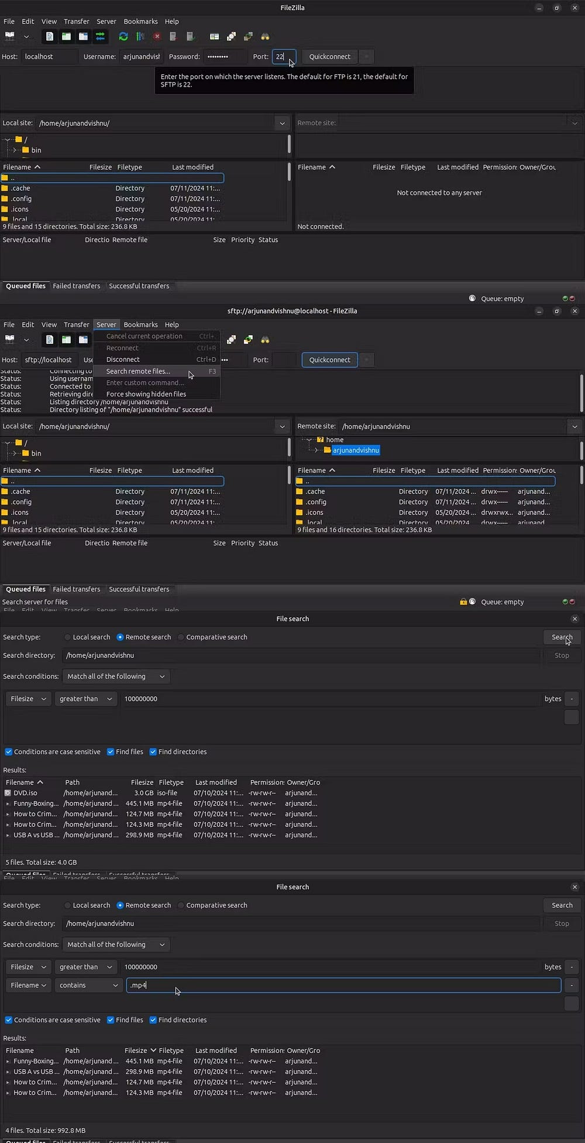Click the Reconnect server icon in top window
The image size is (585, 1143).
[190, 36]
